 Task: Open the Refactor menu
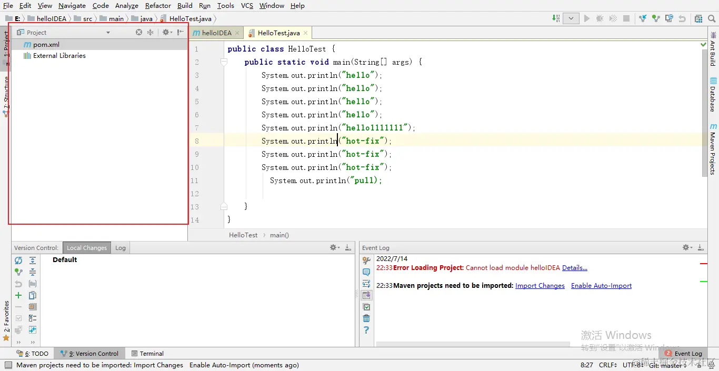click(158, 5)
